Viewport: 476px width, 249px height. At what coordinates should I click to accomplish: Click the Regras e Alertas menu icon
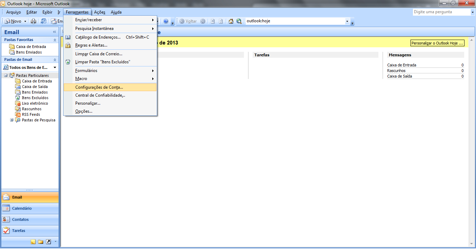(68, 45)
